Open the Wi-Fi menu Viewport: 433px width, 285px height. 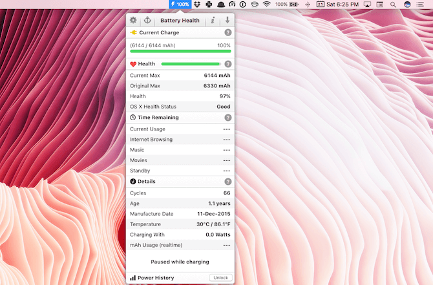click(266, 5)
